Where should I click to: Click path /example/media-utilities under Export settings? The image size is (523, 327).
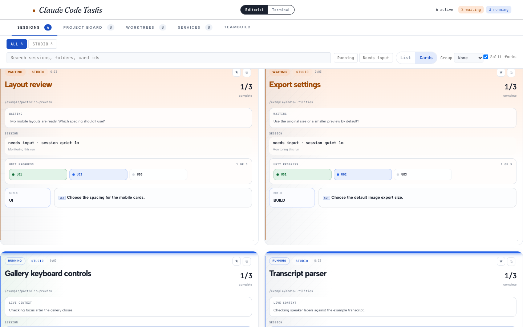click(291, 102)
